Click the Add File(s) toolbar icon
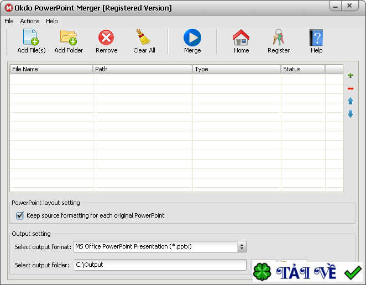366x285 pixels. click(31, 37)
